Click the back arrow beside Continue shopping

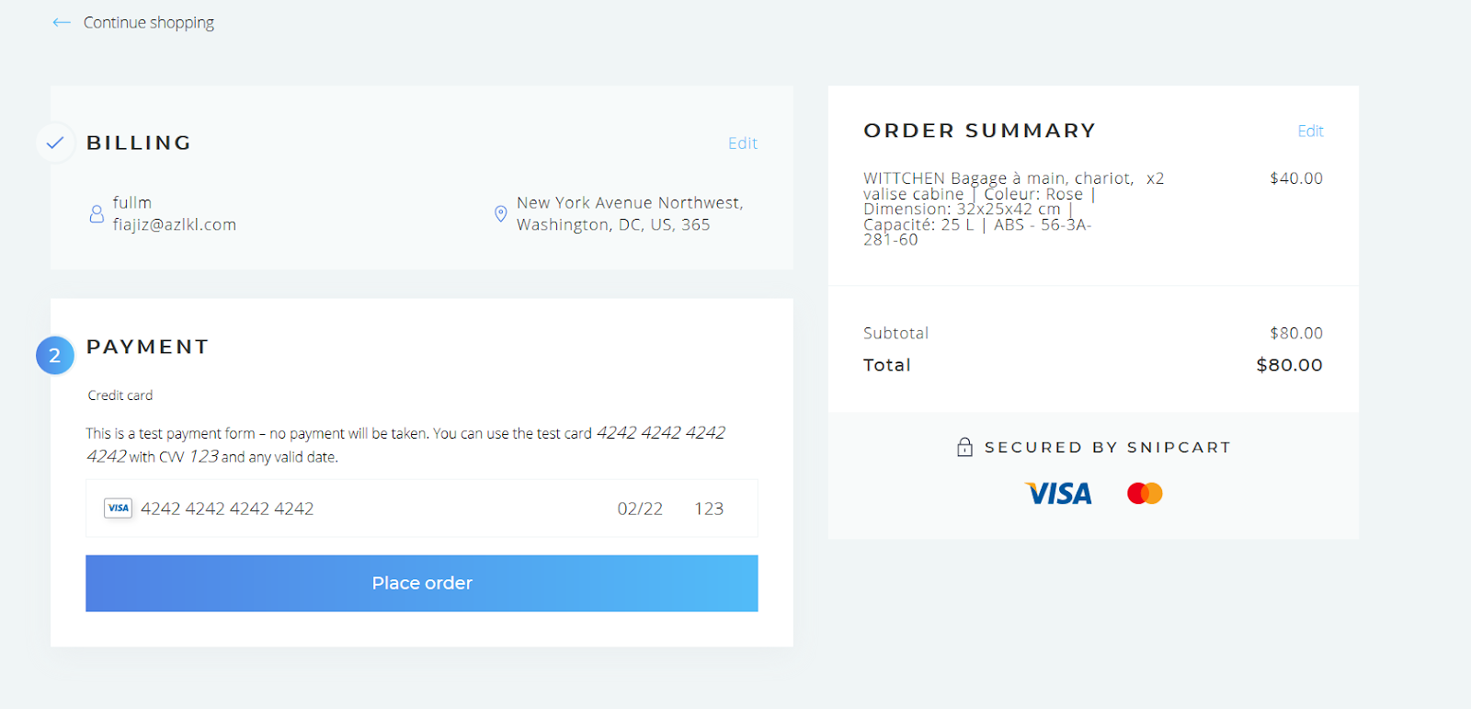point(62,22)
